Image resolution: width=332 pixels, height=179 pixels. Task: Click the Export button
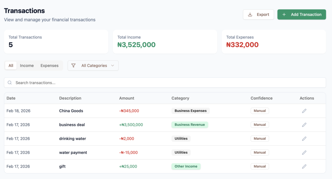click(258, 15)
